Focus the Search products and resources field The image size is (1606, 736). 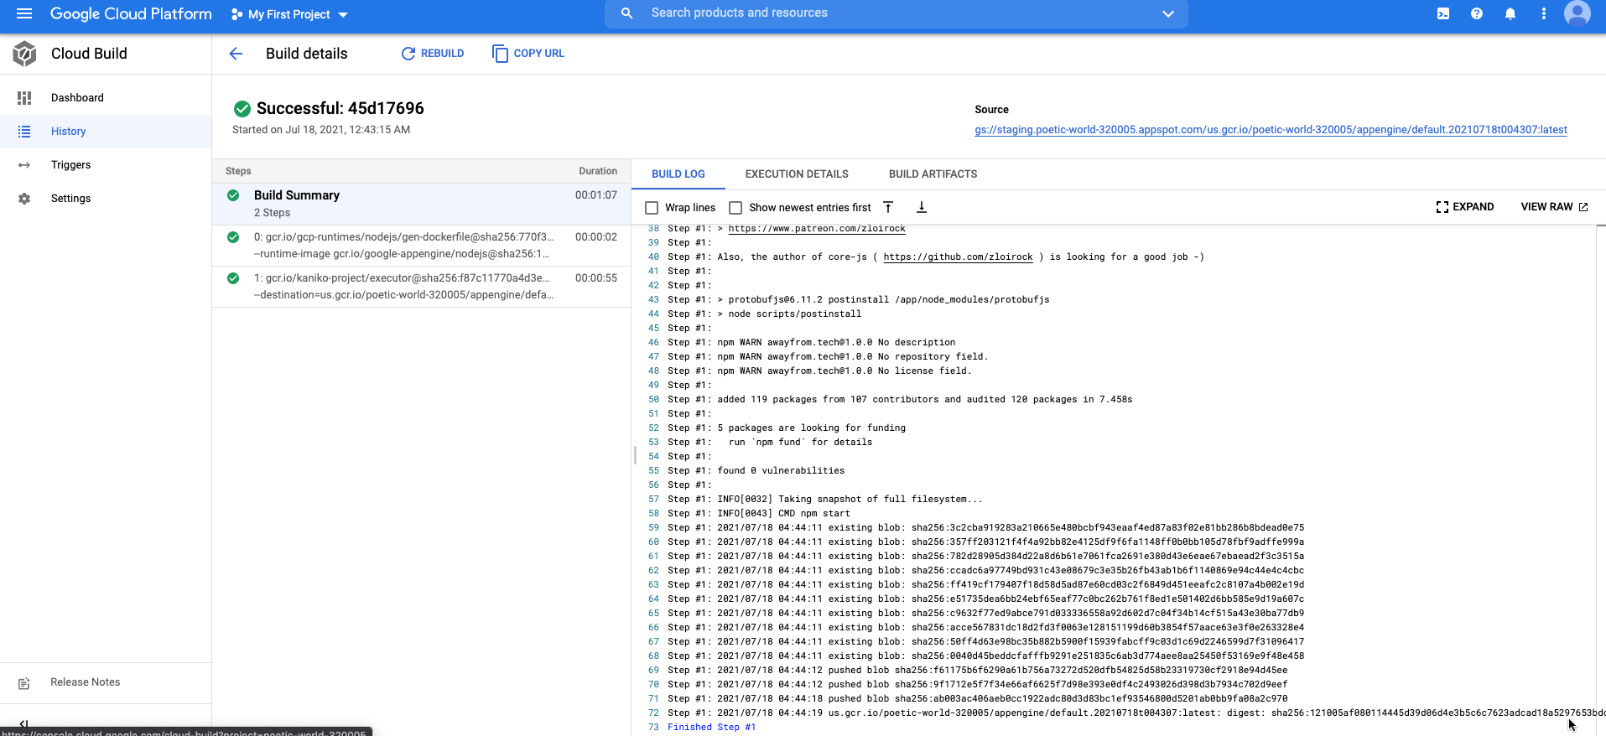pyautogui.click(x=896, y=13)
